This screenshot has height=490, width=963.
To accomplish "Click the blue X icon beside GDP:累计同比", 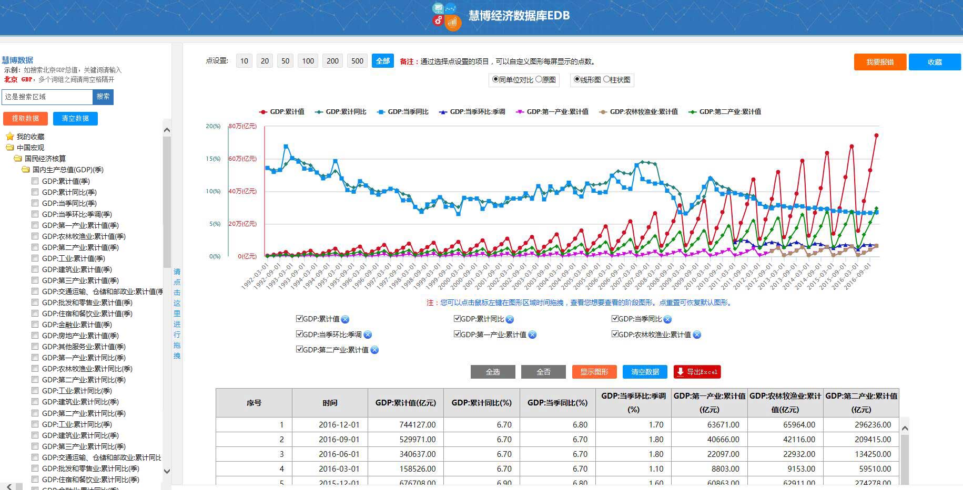I will (510, 319).
